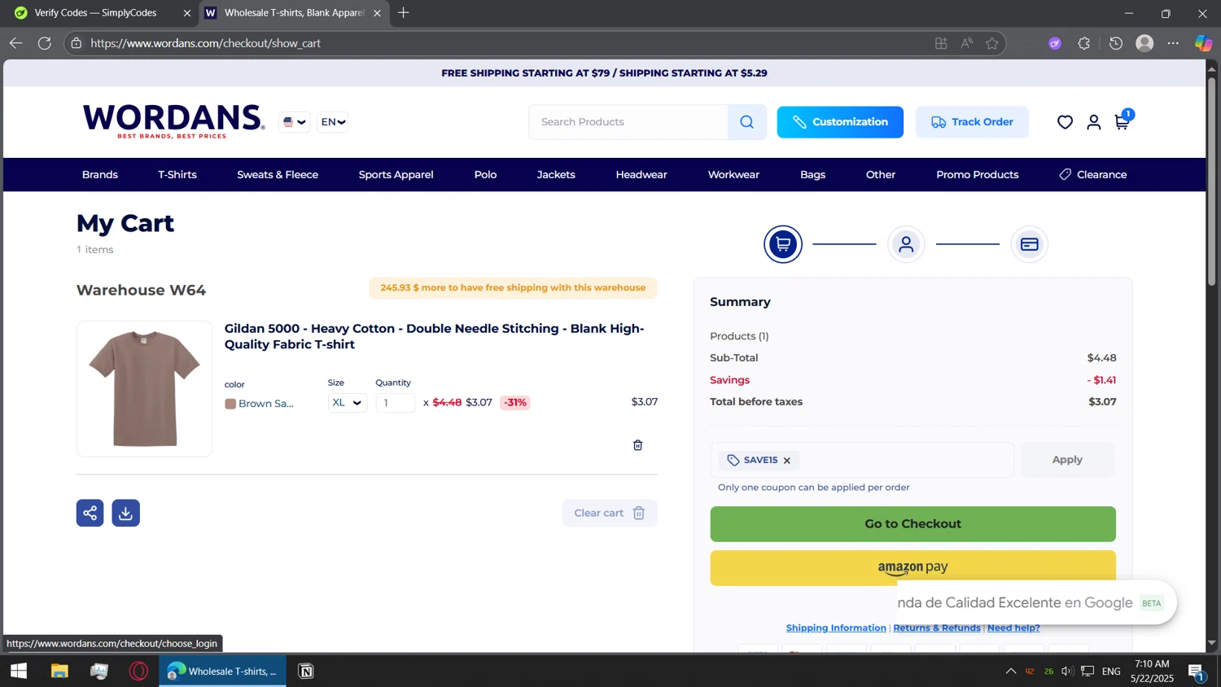Open the Bags menu

812,175
